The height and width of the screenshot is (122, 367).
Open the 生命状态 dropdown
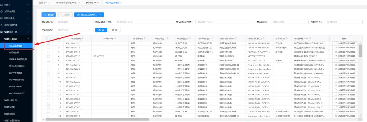point(75,30)
